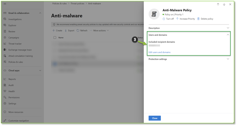The width and height of the screenshot is (237, 126).
Task: Delete policy using the trash icon
Action: [x=198, y=19]
